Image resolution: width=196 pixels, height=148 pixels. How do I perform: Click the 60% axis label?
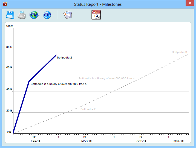click(9, 68)
